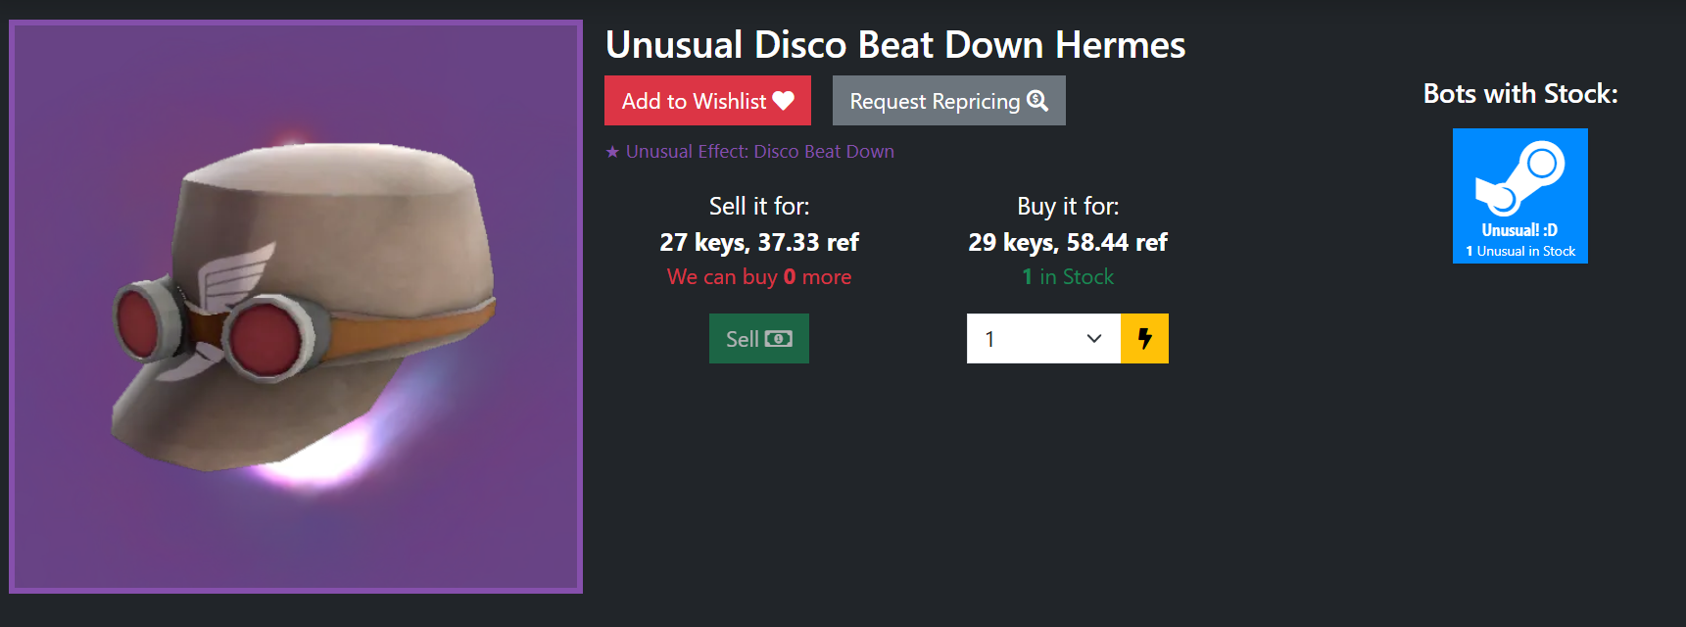Click the lightning bolt quick-buy button
1686x627 pixels.
tap(1144, 338)
